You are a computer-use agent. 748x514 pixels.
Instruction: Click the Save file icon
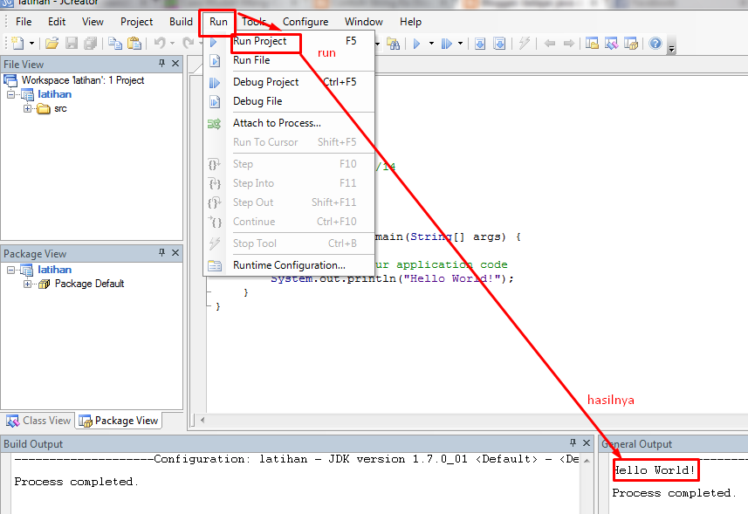(72, 43)
